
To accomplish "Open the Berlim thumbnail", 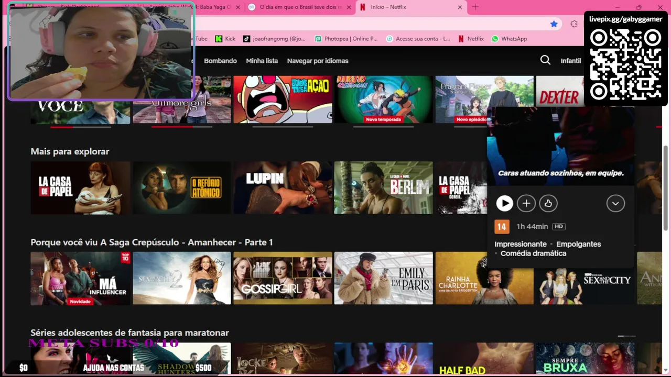I will pyautogui.click(x=384, y=187).
